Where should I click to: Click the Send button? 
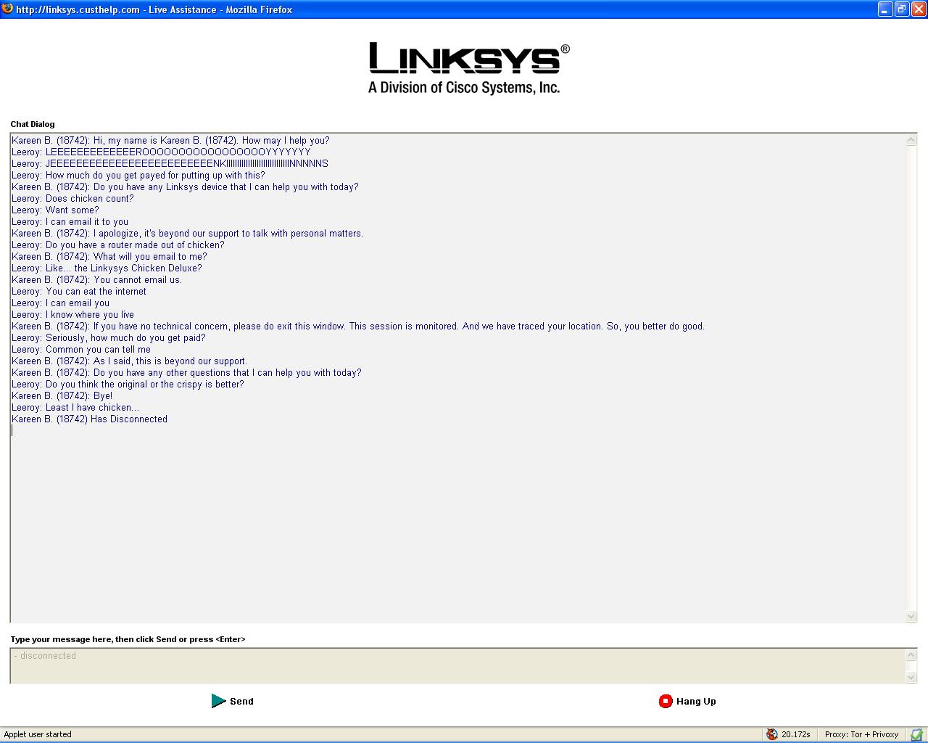point(233,701)
